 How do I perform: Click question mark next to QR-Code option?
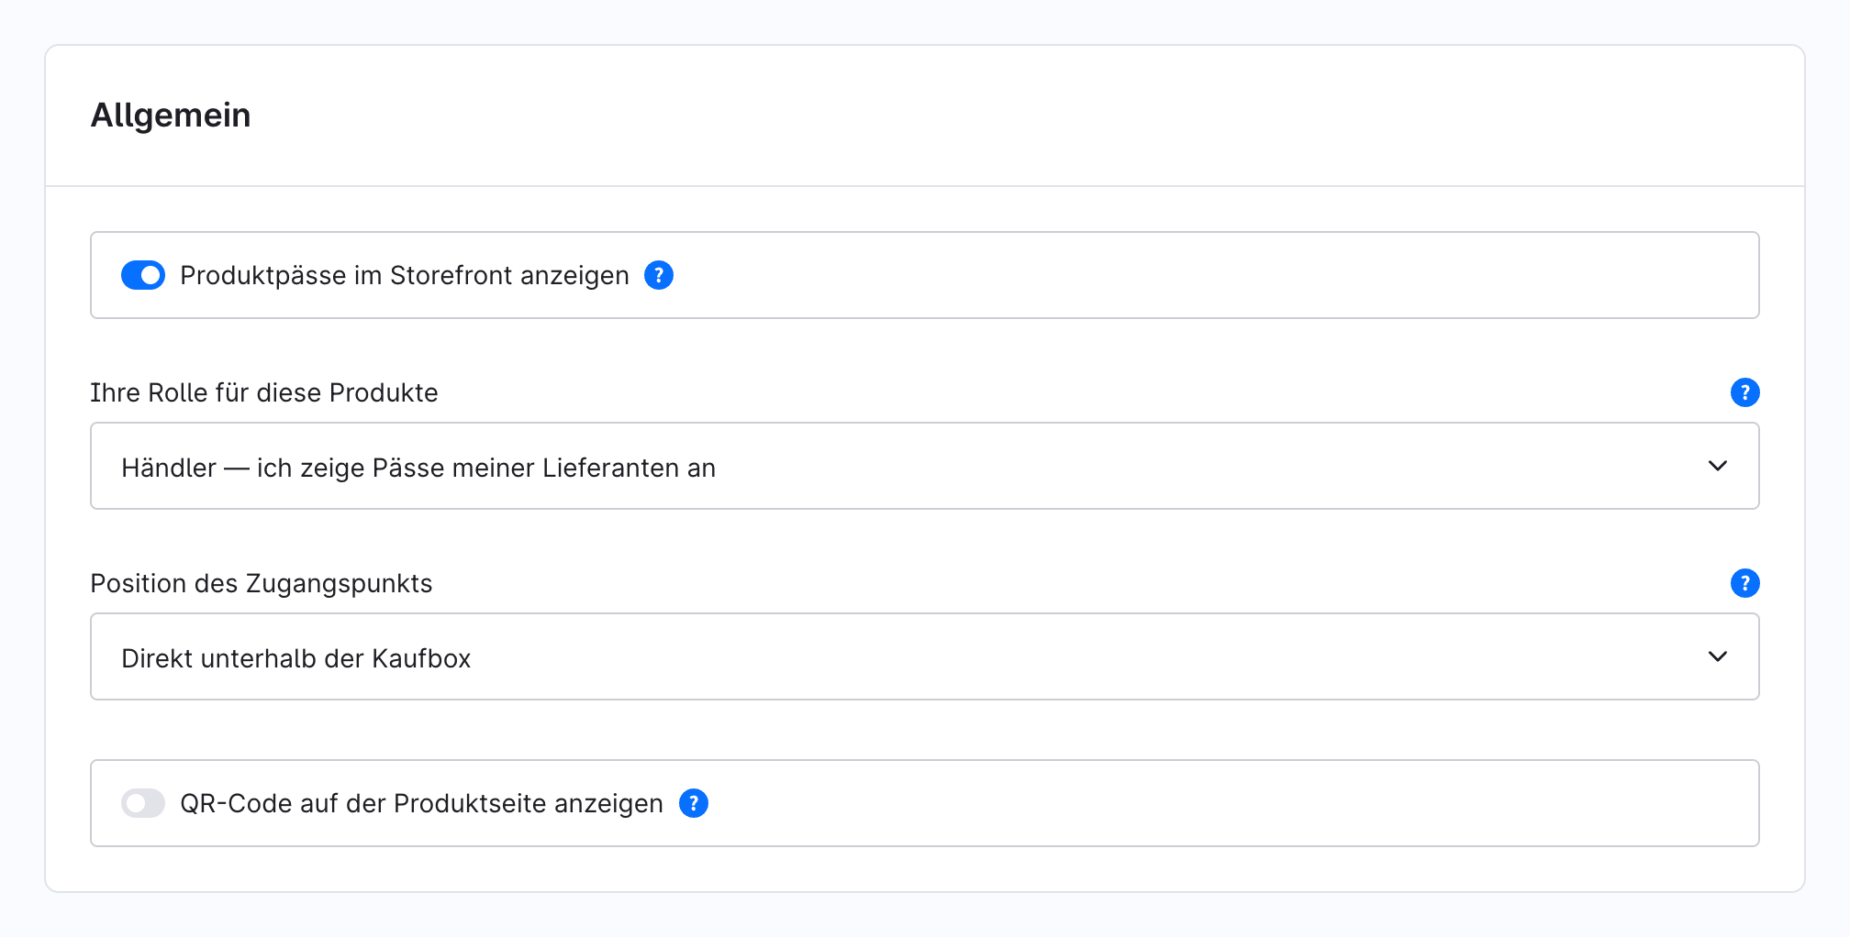694,803
